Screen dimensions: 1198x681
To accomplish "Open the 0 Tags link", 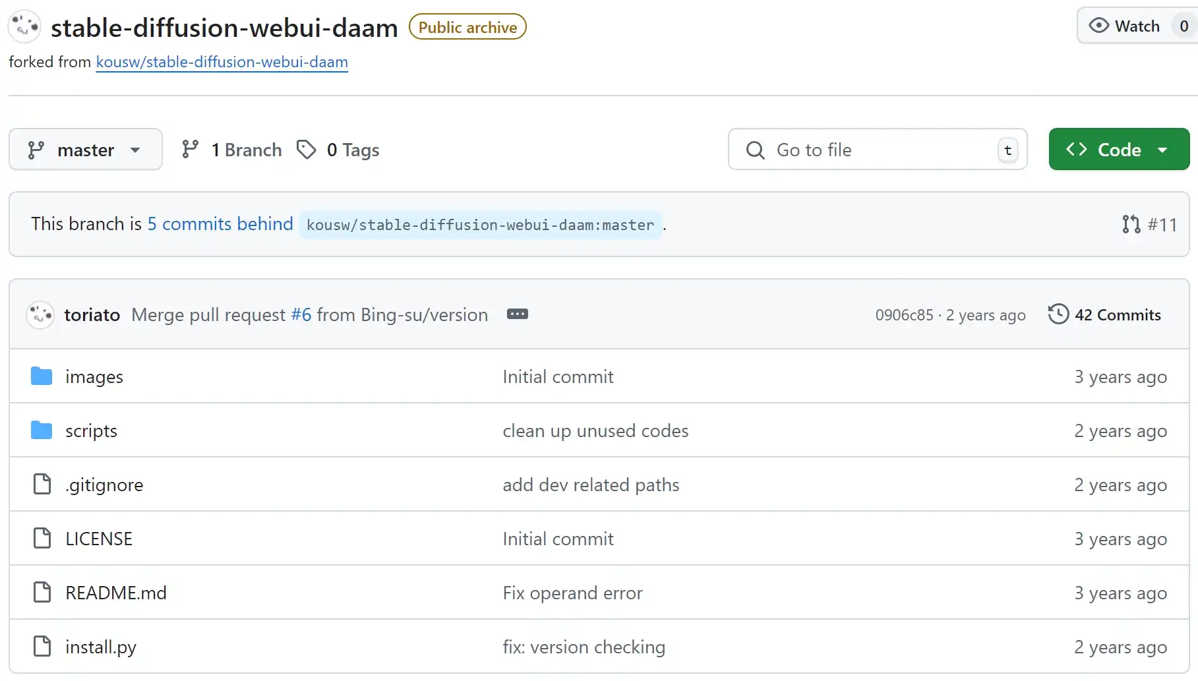I will 338,150.
